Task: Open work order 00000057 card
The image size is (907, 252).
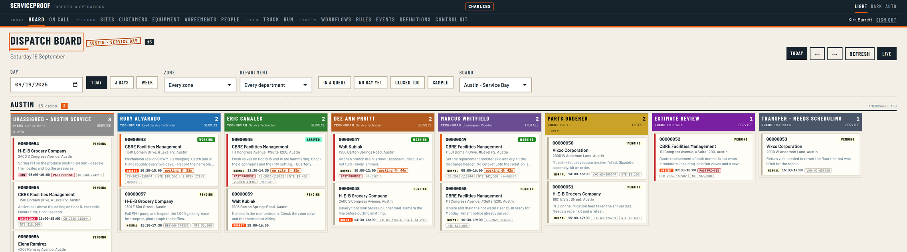Action: 169,209
